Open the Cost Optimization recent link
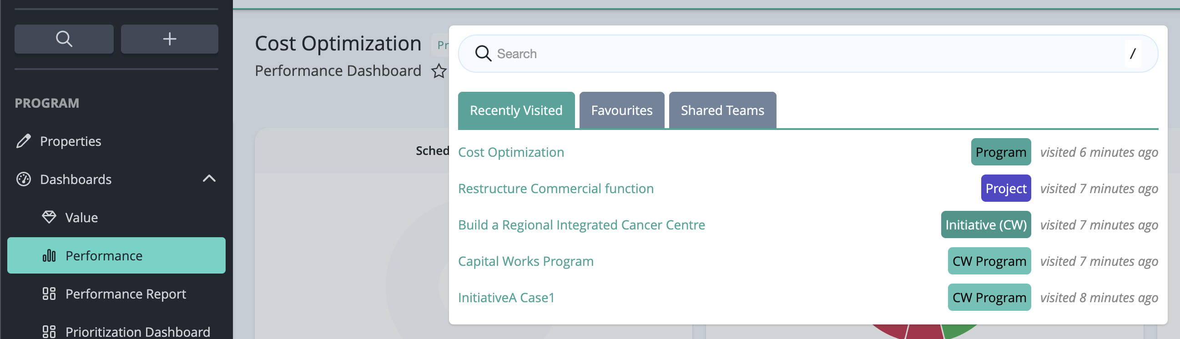Image resolution: width=1180 pixels, height=339 pixels. [511, 152]
